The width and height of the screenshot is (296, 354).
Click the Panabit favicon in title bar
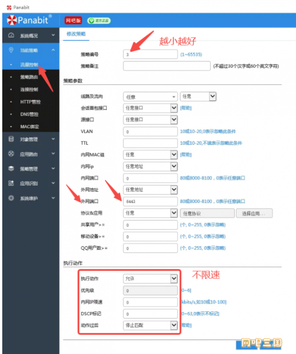click(x=9, y=7)
